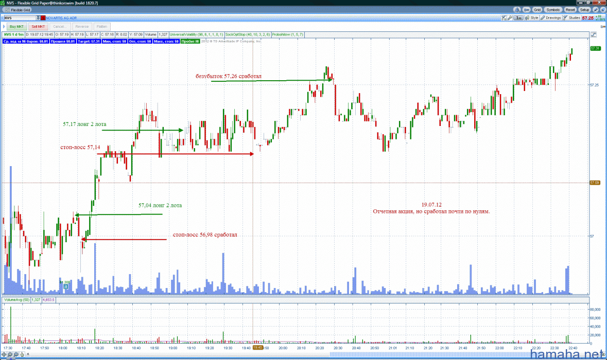607x360 pixels.
Task: Select the hand pointer tool icon
Action: (x=22, y=354)
